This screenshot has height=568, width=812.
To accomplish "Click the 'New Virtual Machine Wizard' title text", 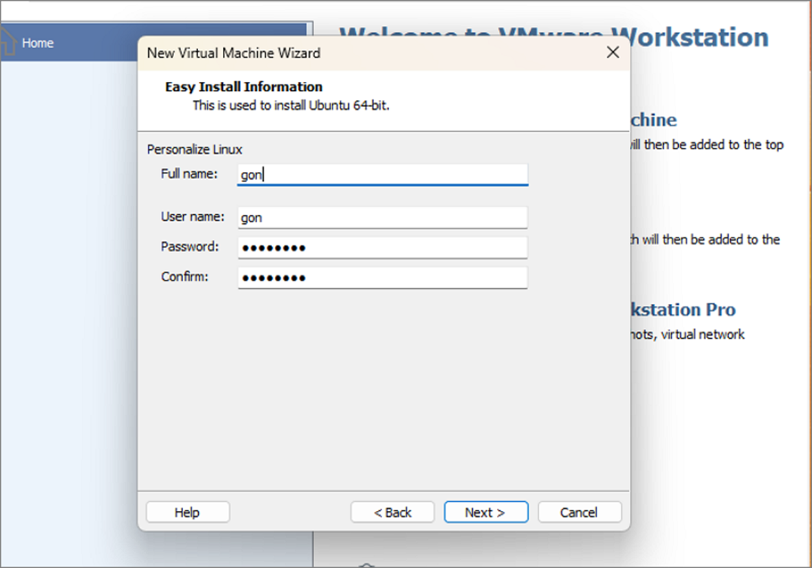I will (234, 53).
